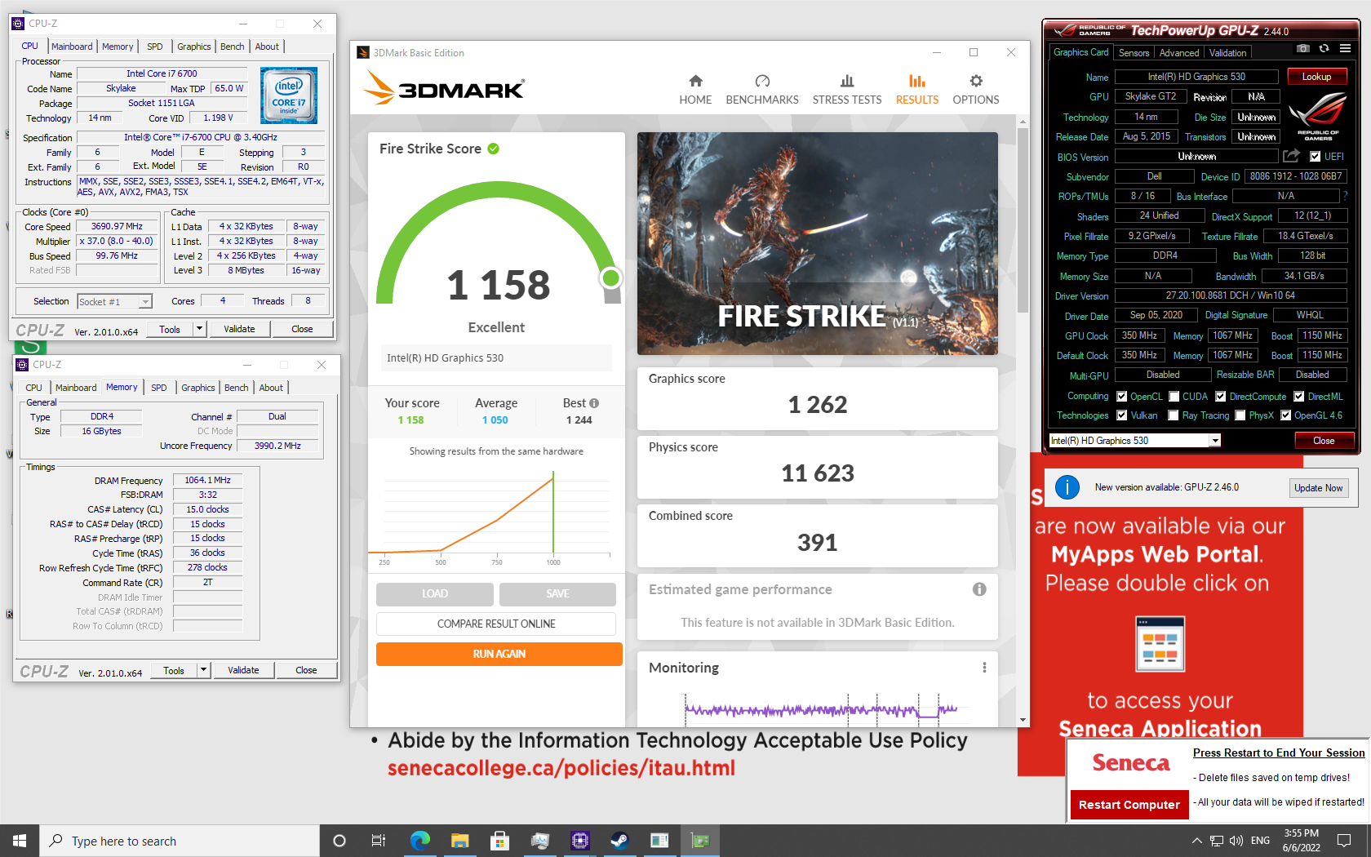Screen dimensions: 1371x857
Task: Open the notification center icon
Action: [x=1344, y=841]
